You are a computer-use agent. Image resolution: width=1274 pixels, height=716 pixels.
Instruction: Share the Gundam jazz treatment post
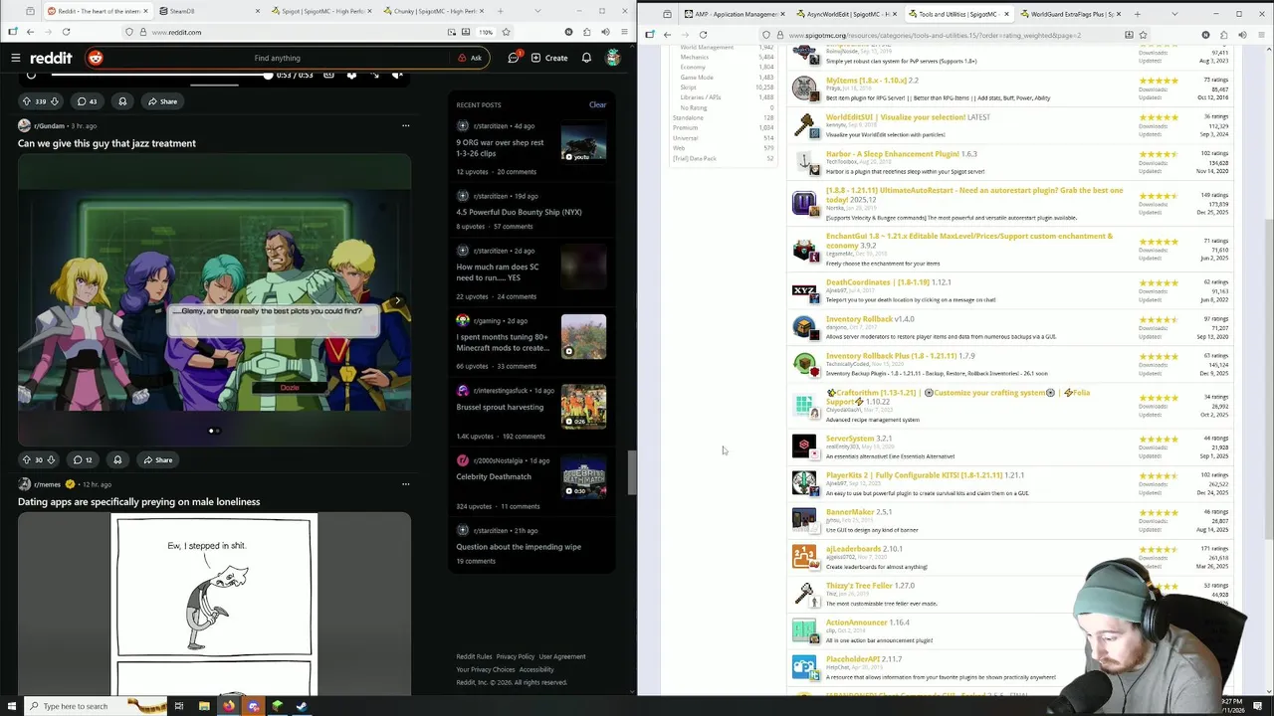tap(157, 459)
